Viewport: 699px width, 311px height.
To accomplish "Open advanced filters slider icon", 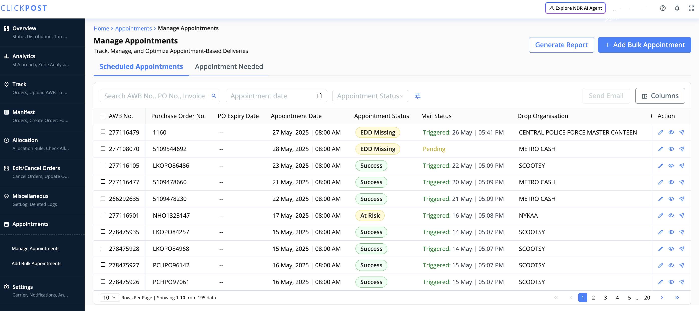I will [x=417, y=96].
